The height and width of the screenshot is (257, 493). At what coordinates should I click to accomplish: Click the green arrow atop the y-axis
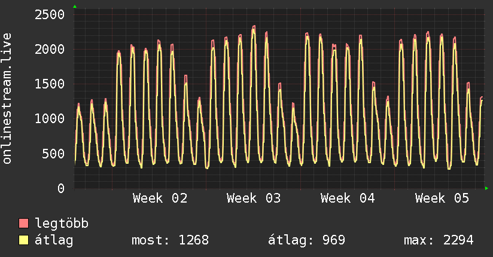[74, 7]
